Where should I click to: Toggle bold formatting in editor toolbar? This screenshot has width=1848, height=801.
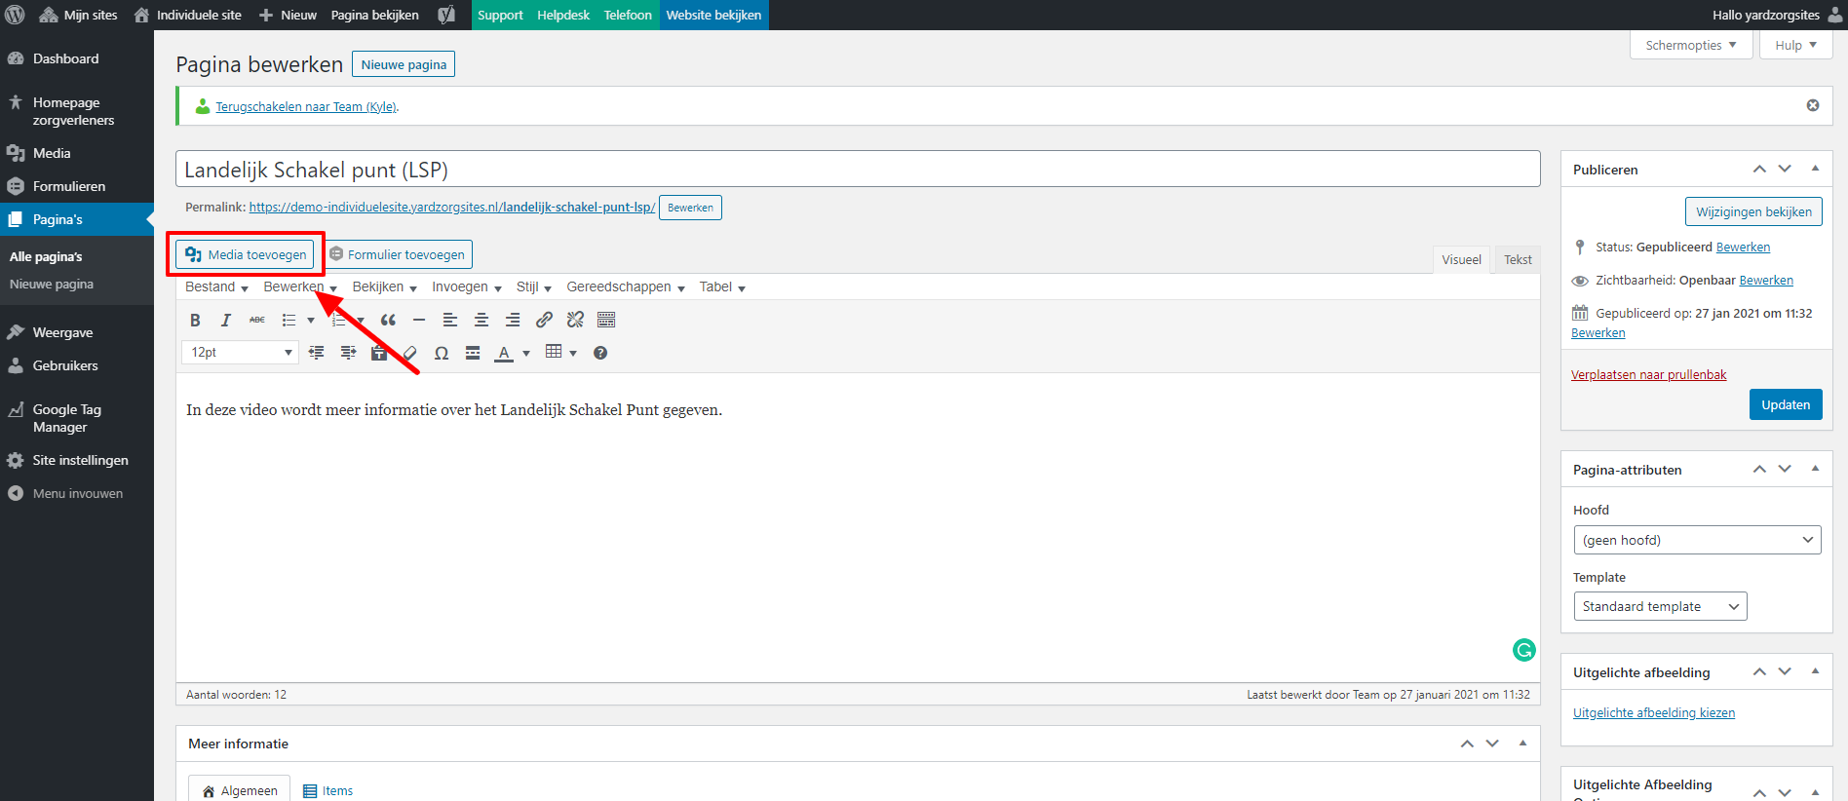[x=195, y=320]
